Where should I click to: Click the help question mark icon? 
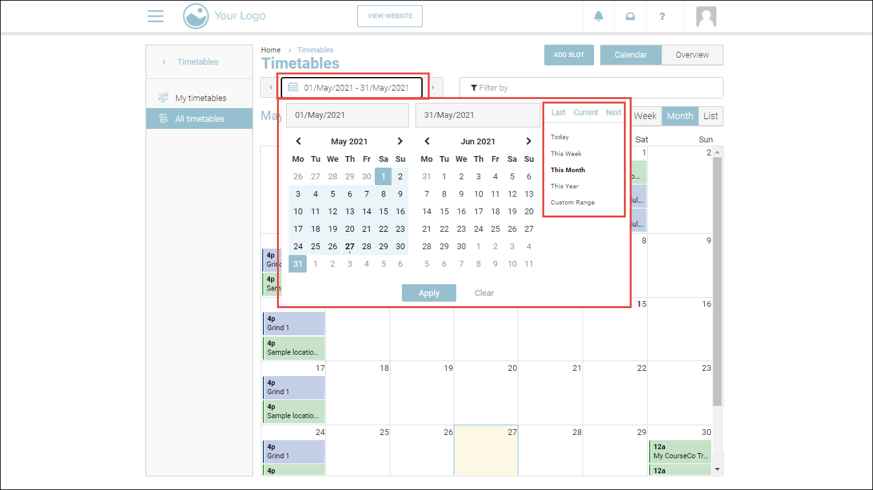662,16
